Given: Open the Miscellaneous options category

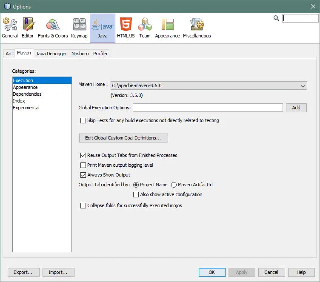Looking at the screenshot, I should 197,28.
